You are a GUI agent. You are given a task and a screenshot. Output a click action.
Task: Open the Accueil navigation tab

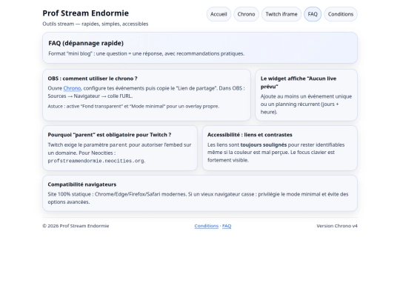219,14
